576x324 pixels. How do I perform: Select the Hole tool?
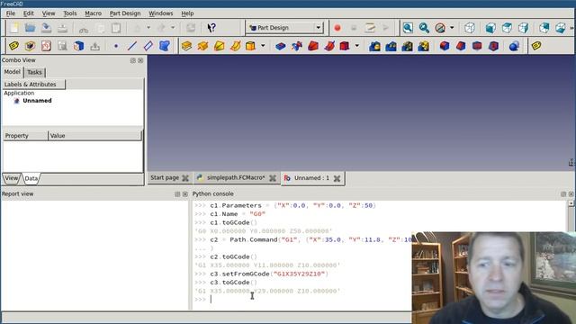[x=296, y=46]
